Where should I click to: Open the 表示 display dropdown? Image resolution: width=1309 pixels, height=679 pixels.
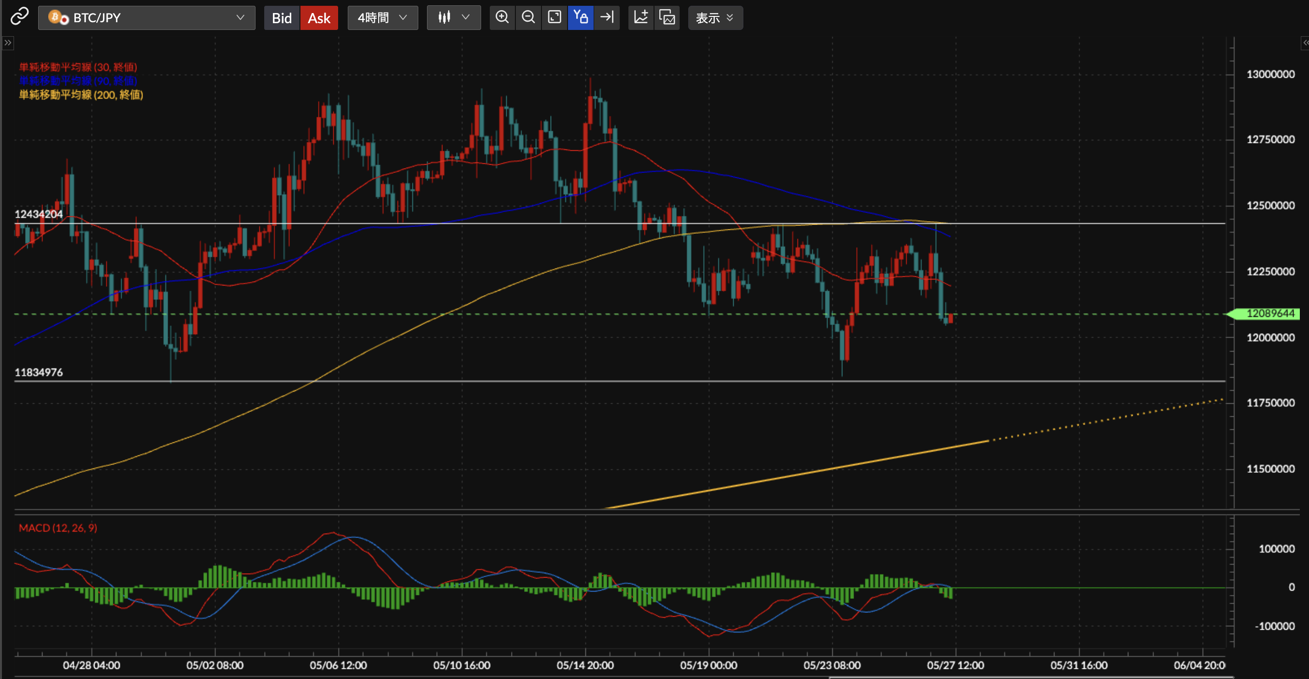[x=715, y=18]
